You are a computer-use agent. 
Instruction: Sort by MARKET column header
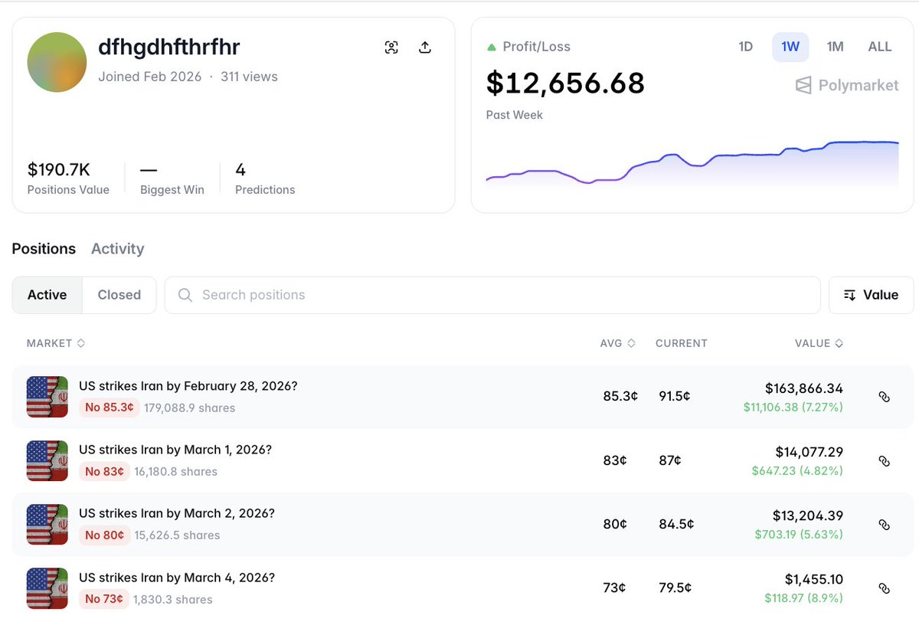(x=56, y=343)
